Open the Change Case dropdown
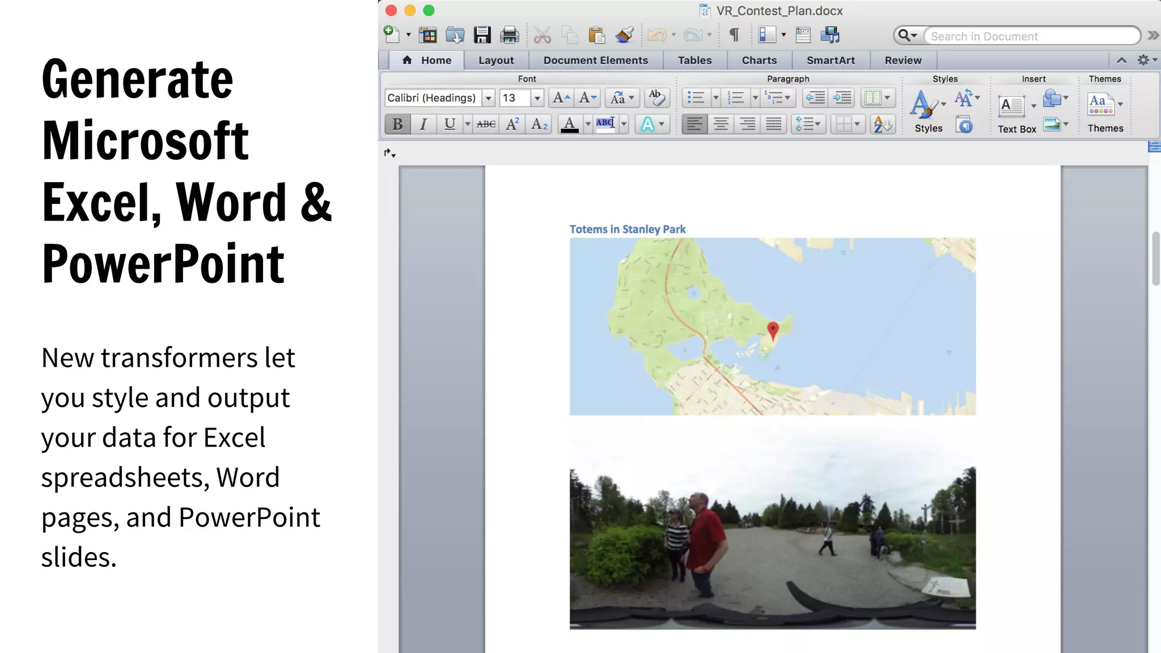This screenshot has height=653, width=1161. (622, 98)
